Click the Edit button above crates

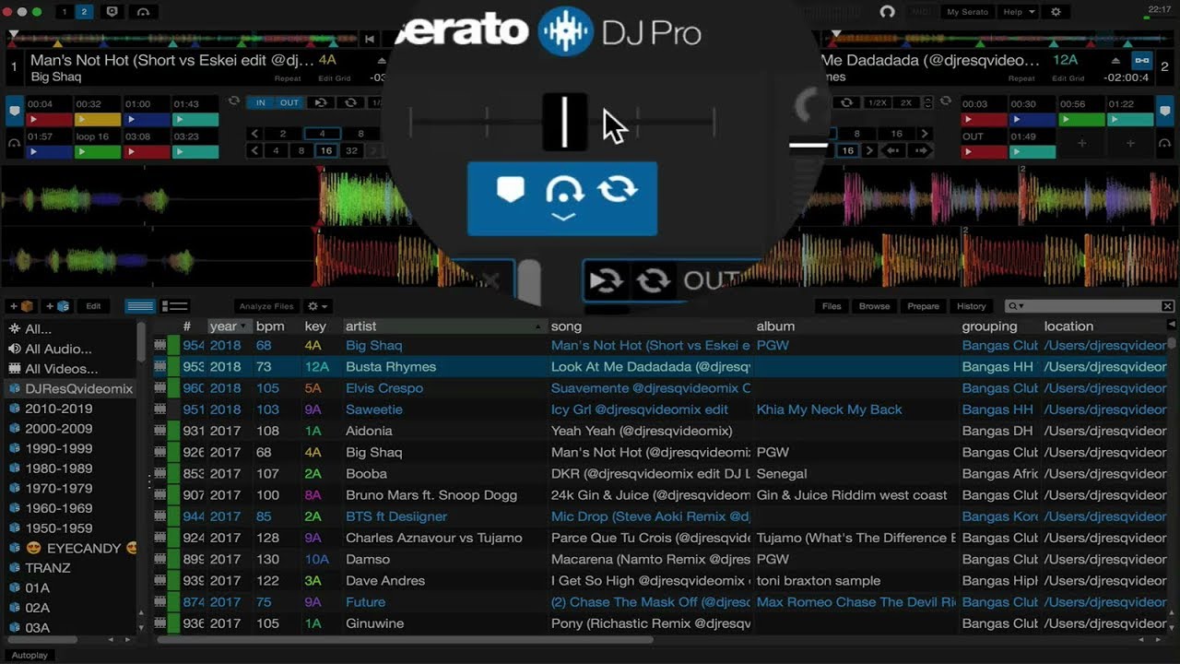93,306
